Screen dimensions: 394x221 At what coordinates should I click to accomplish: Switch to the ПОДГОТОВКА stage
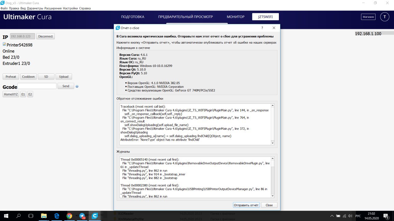pos(133,17)
